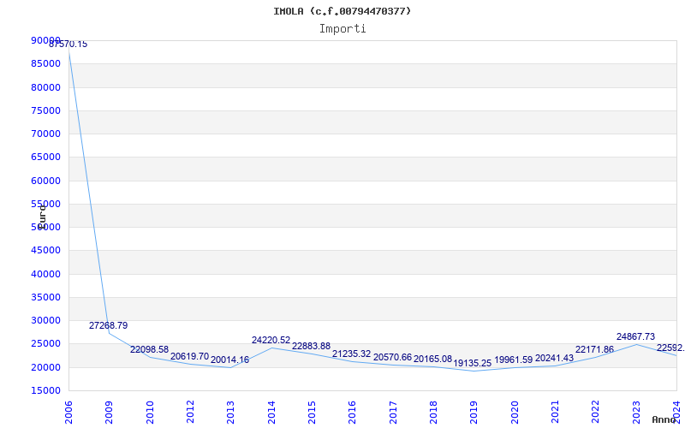Select the 19961.59 data label
This screenshot has width=685, height=428.
point(513,360)
